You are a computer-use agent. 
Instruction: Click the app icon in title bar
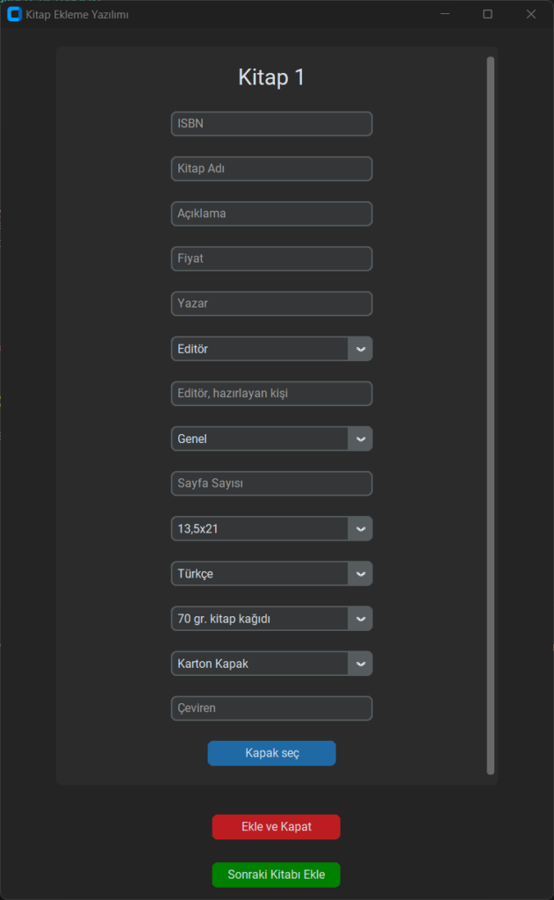pos(14,14)
